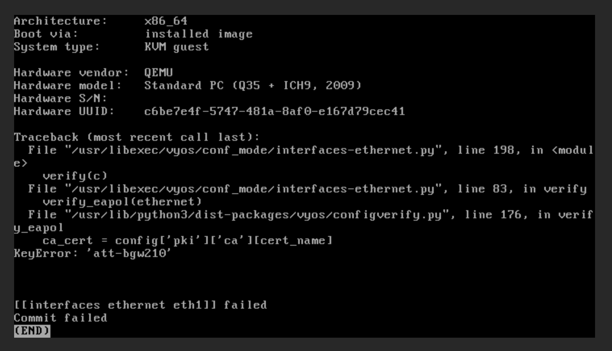
Task: Click the ca_cert assignment code line
Action: pyautogui.click(x=187, y=241)
